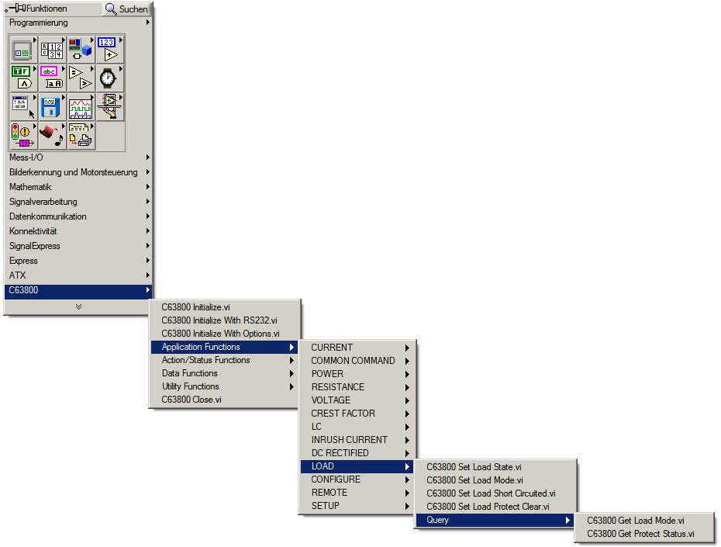The height and width of the screenshot is (547, 721).
Task: Select C63800 Set Load Mode.vi
Action: coord(495,480)
